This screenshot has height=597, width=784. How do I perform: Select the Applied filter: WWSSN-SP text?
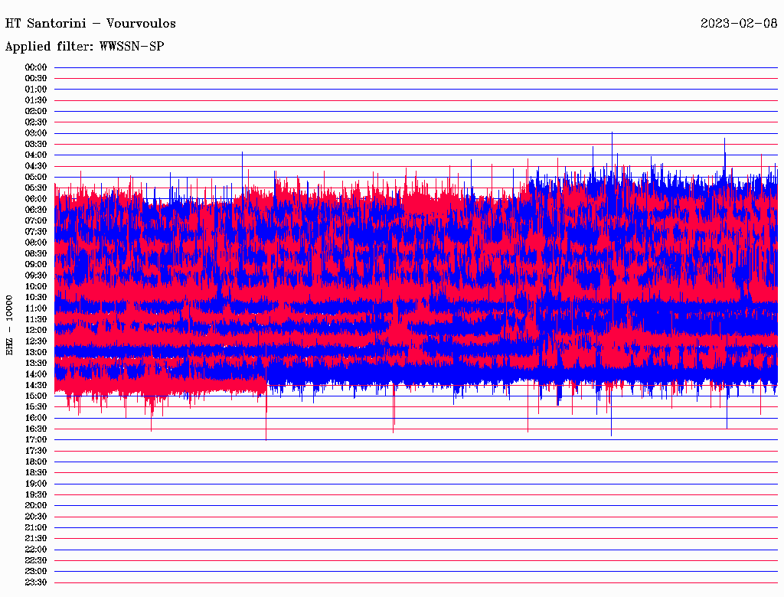84,46
